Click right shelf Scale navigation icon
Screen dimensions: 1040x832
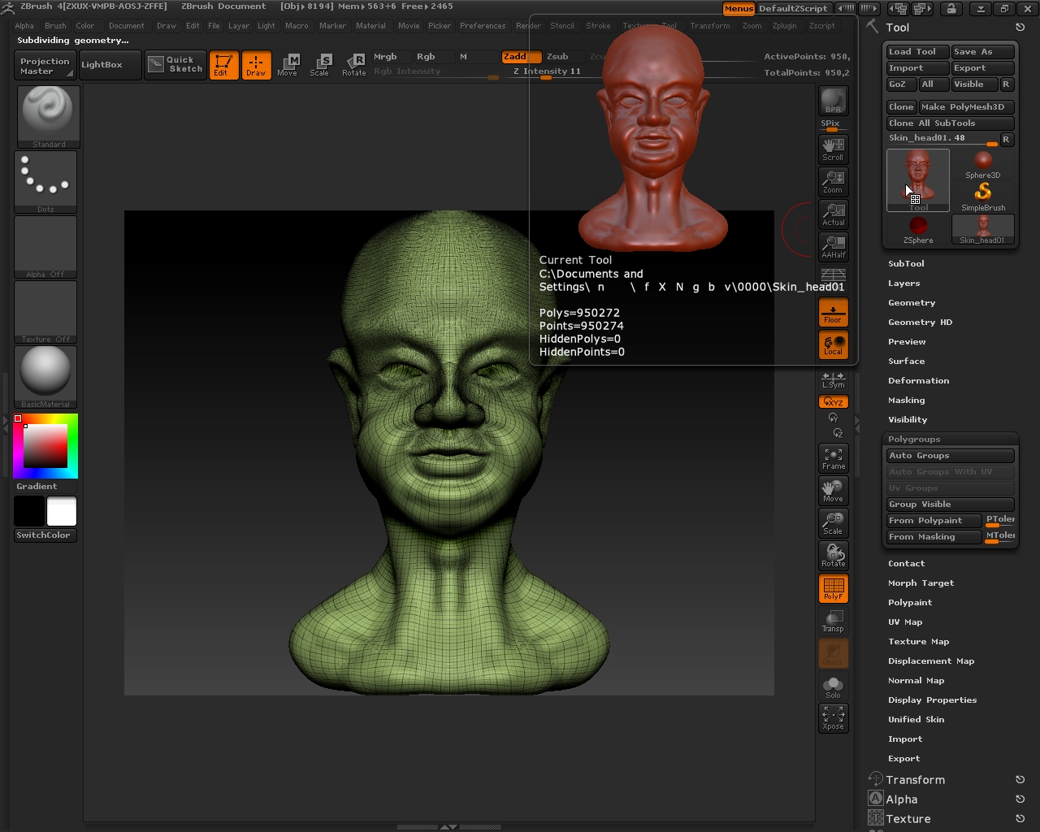click(833, 523)
